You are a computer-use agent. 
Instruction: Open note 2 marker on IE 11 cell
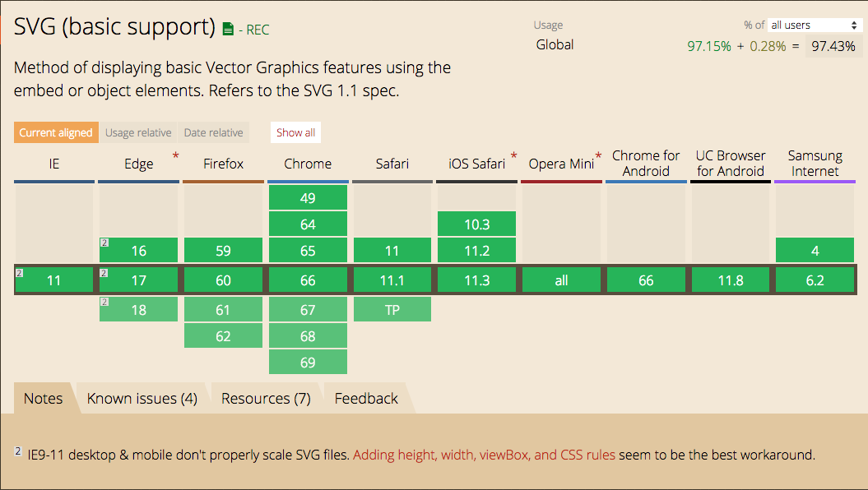pyautogui.click(x=20, y=273)
